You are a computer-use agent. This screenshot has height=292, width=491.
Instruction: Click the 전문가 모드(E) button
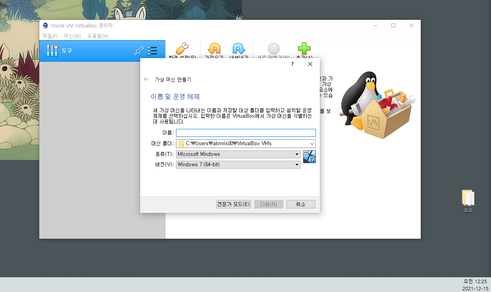point(234,204)
